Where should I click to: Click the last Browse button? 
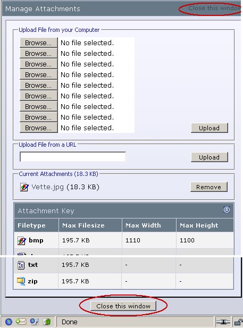tap(38, 128)
